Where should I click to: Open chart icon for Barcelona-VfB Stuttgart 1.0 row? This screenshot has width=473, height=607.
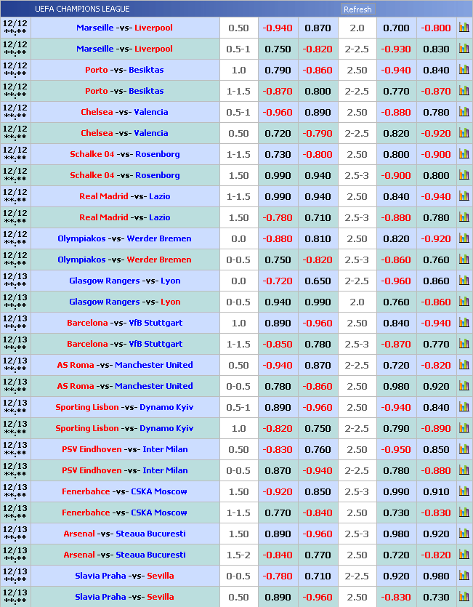tap(464, 323)
